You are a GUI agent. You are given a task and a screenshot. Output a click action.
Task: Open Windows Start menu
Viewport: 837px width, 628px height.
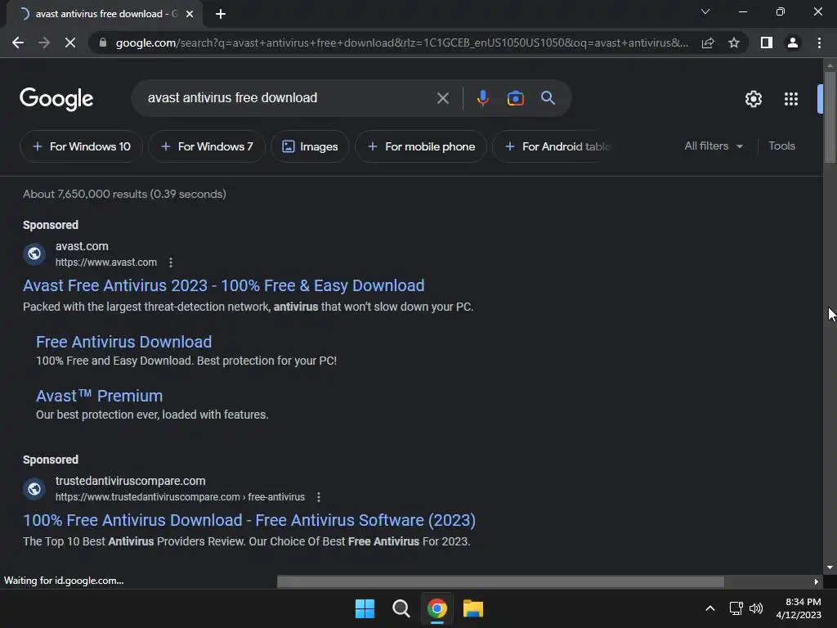click(x=365, y=608)
